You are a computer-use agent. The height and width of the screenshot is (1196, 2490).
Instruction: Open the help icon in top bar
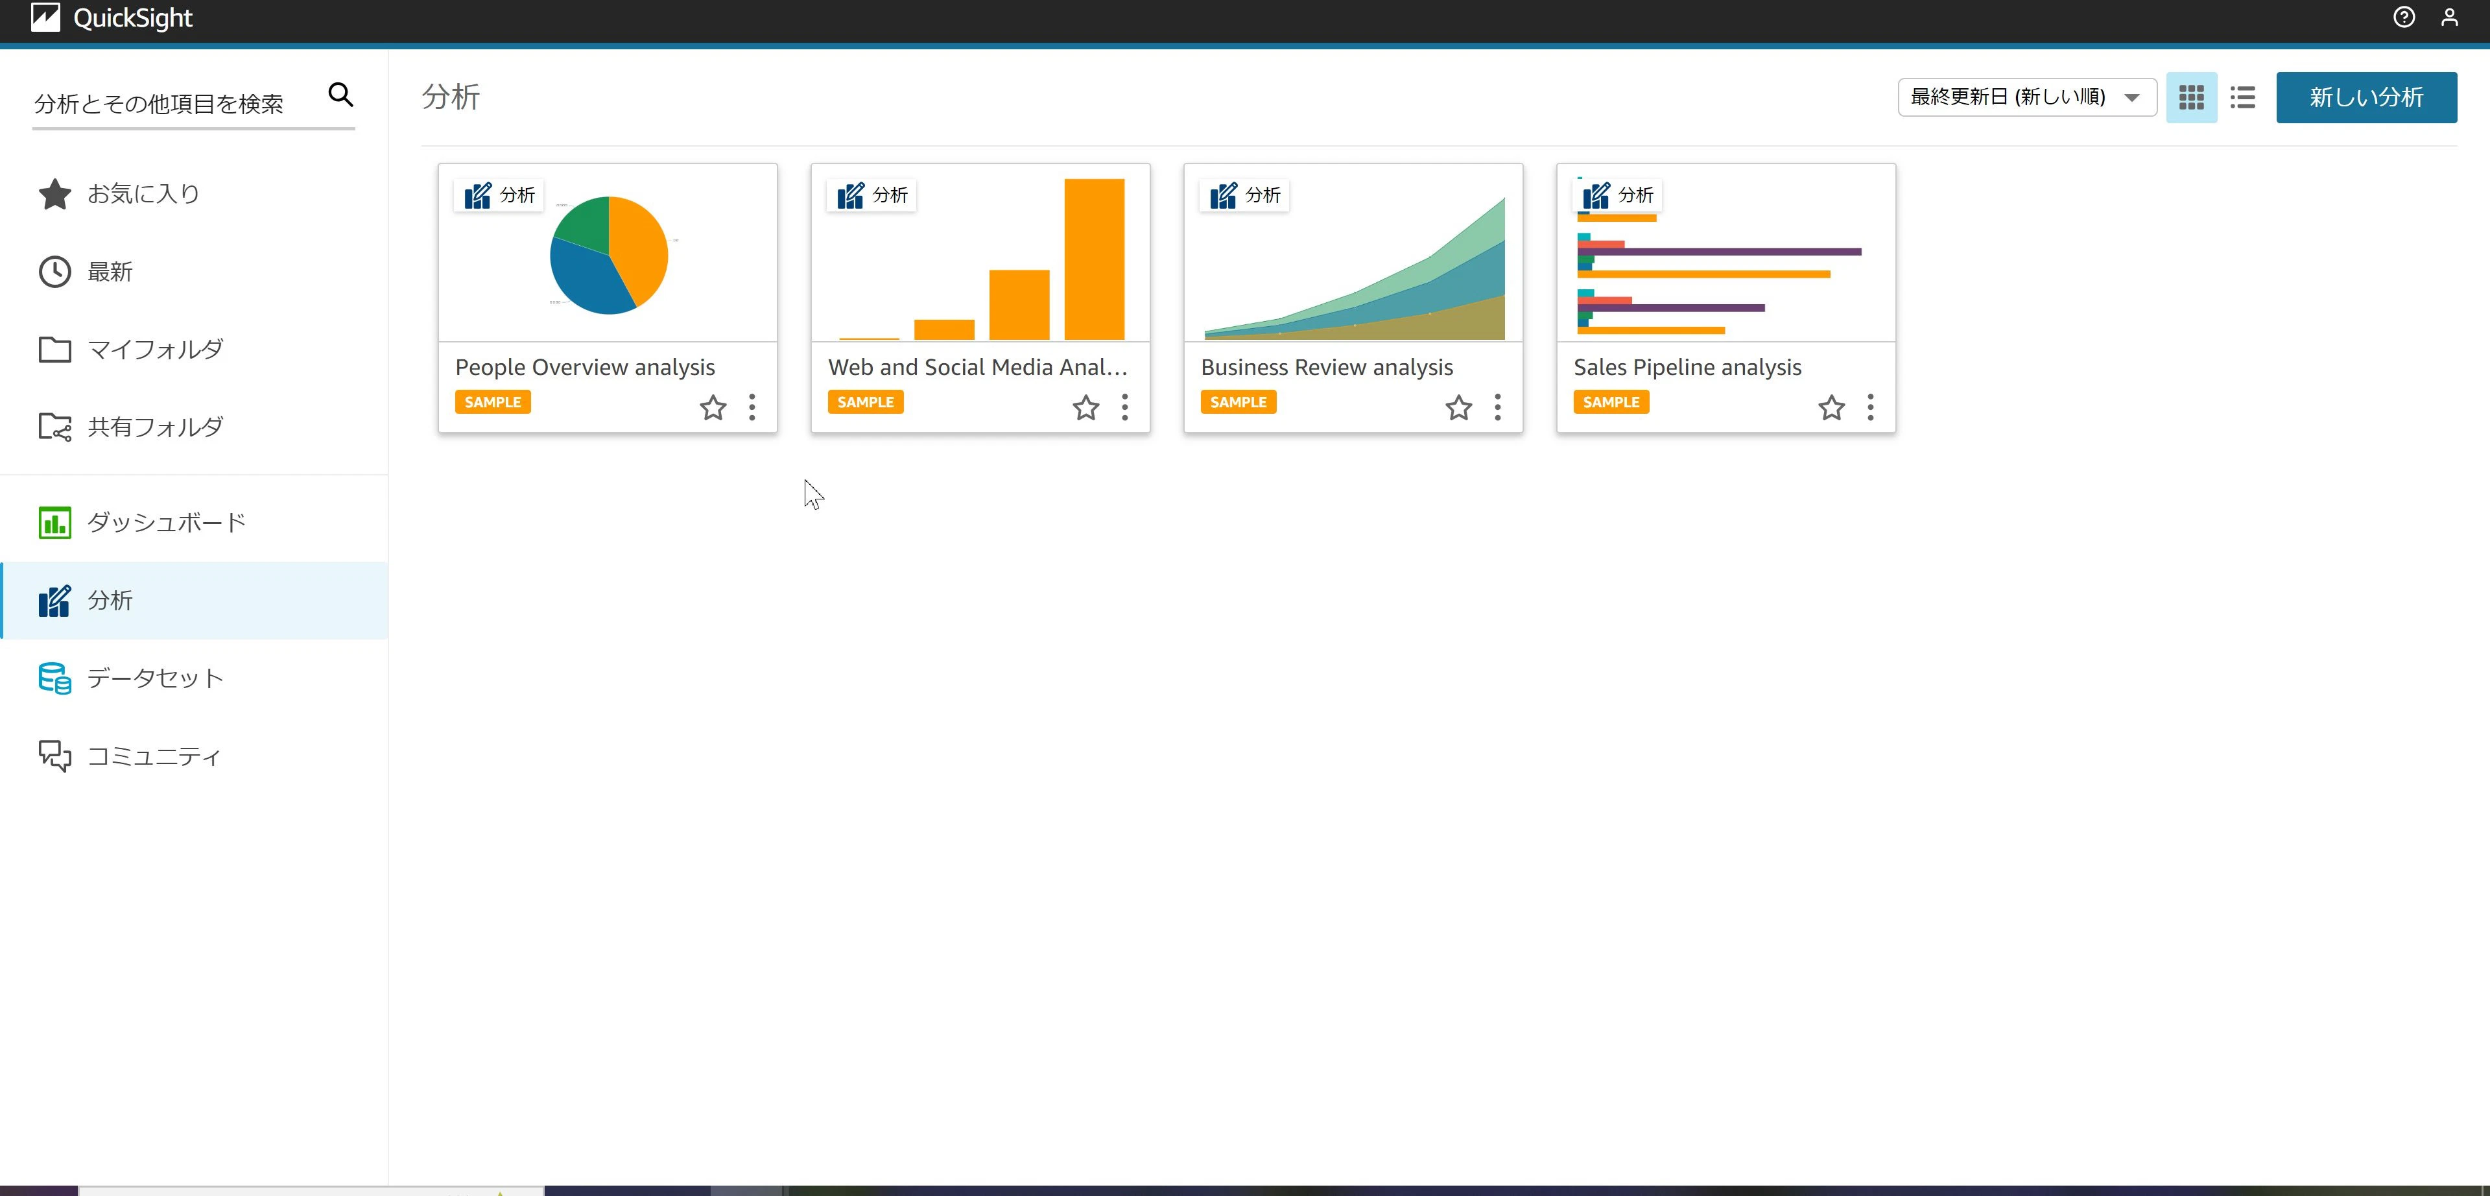pyautogui.click(x=2403, y=18)
